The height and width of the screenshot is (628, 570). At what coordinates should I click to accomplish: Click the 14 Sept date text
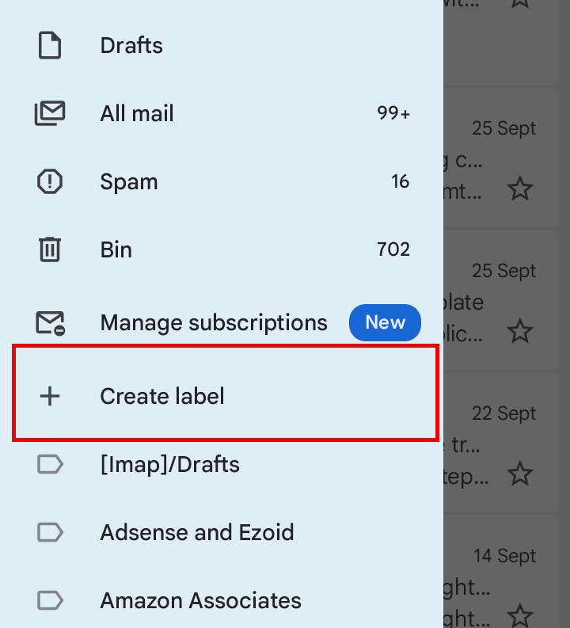coord(504,556)
